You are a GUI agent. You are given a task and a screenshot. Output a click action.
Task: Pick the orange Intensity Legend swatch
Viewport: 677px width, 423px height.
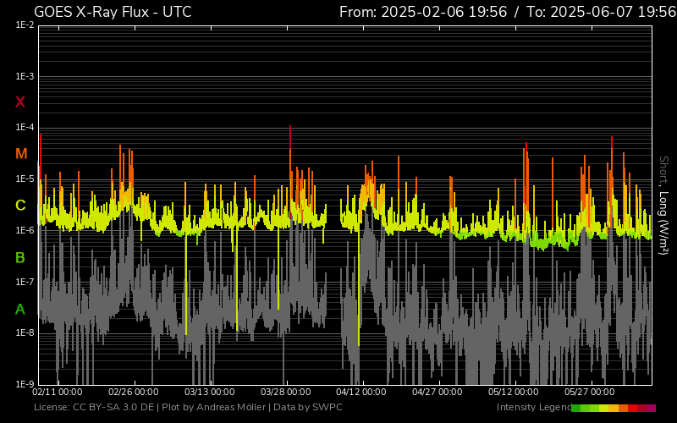pos(624,408)
